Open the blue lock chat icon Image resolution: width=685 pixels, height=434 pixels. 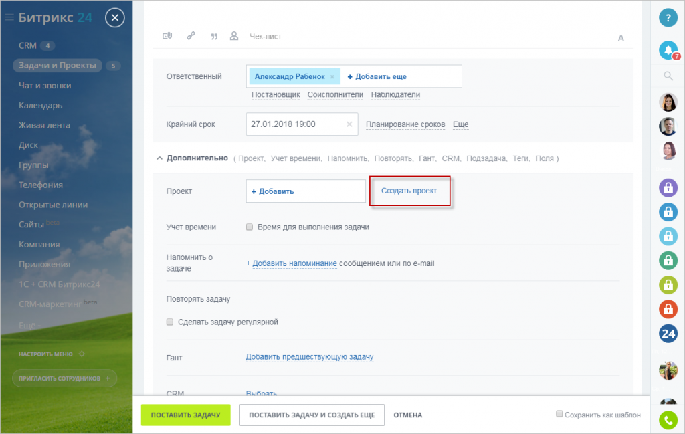click(668, 212)
